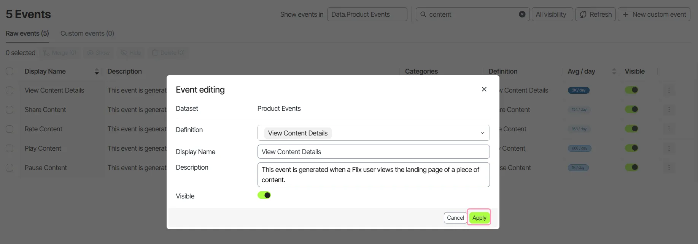Screen dimensions: 698x244
Task: Click the Description column header
Action: 124,71
